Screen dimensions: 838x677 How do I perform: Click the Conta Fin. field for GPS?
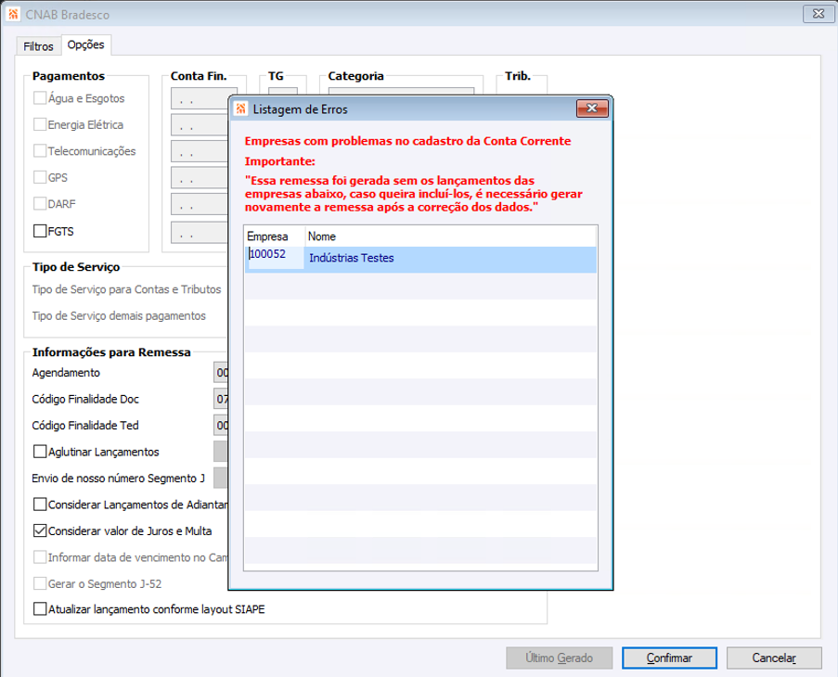(x=200, y=178)
